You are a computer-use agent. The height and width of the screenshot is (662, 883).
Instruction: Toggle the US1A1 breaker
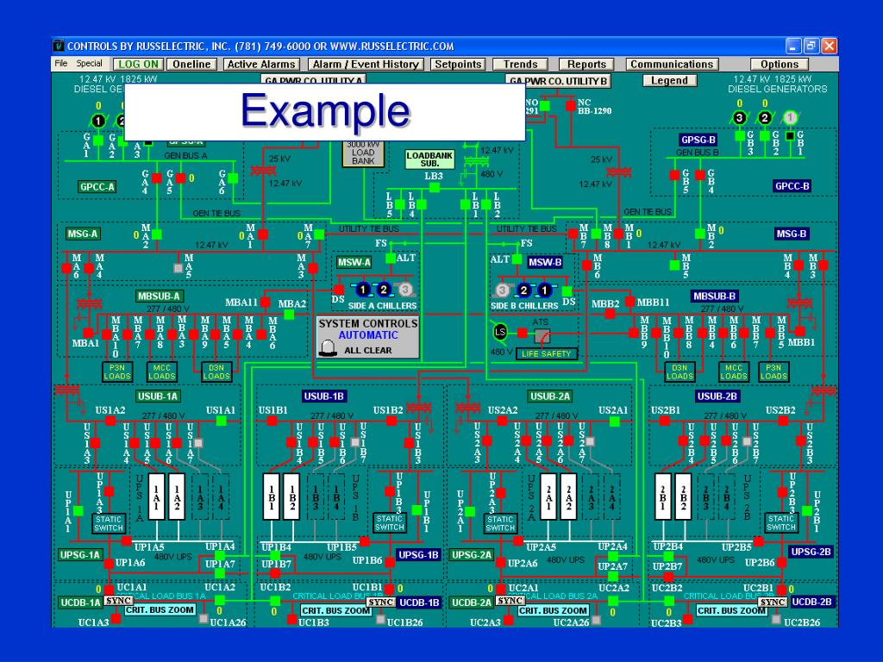[x=222, y=421]
